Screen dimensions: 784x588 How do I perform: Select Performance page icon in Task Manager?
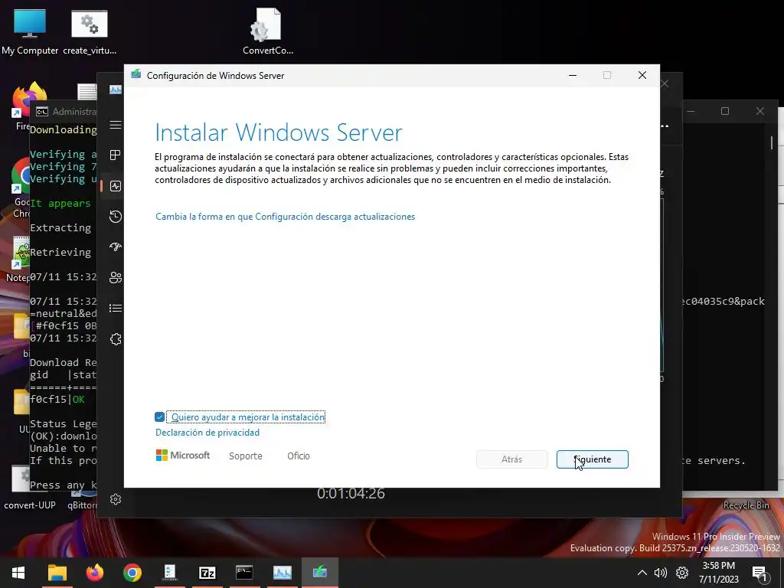[116, 186]
